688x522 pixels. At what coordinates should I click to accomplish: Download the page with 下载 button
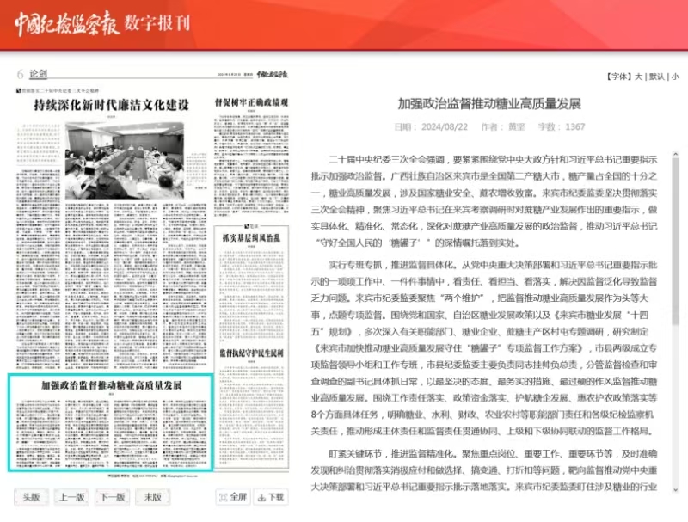click(271, 497)
